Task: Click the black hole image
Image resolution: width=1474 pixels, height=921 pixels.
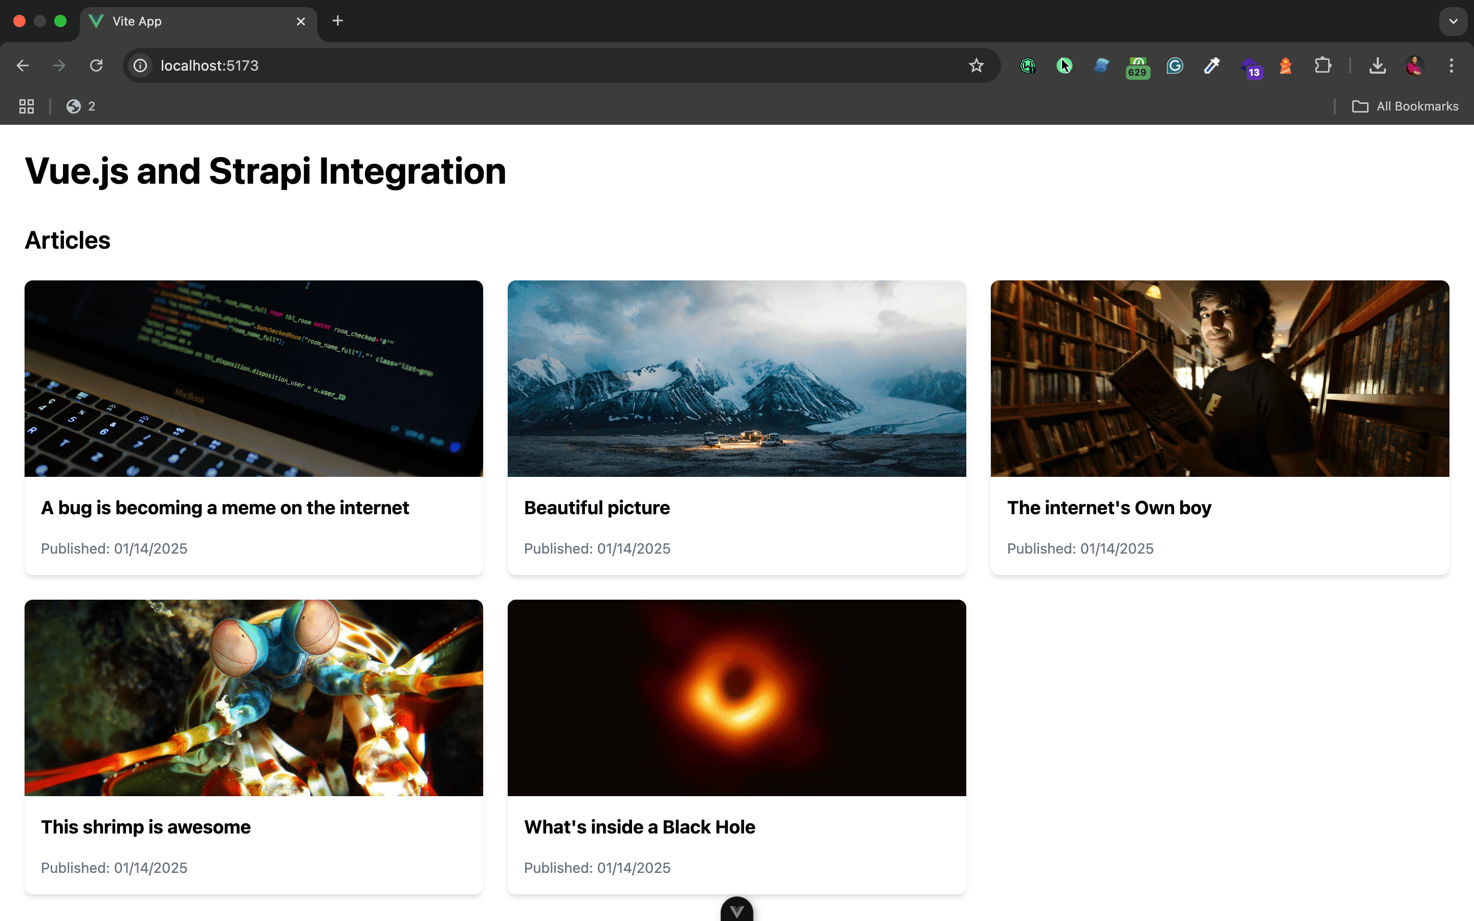Action: 736,697
